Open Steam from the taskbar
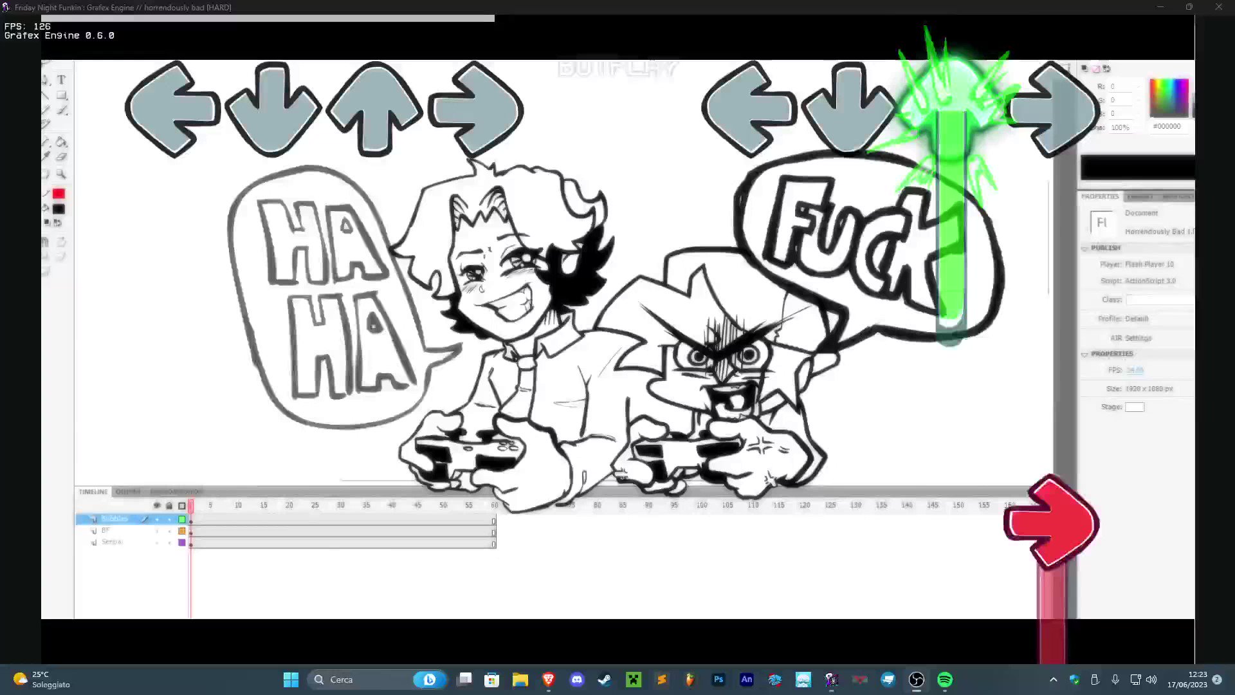Screen dimensions: 1235x695 pyautogui.click(x=605, y=680)
